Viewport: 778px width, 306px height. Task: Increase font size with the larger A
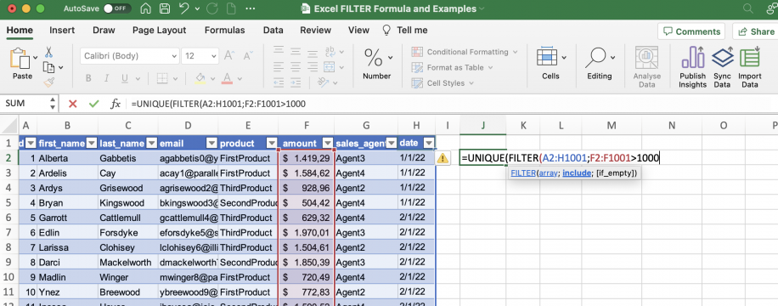pyautogui.click(x=229, y=55)
